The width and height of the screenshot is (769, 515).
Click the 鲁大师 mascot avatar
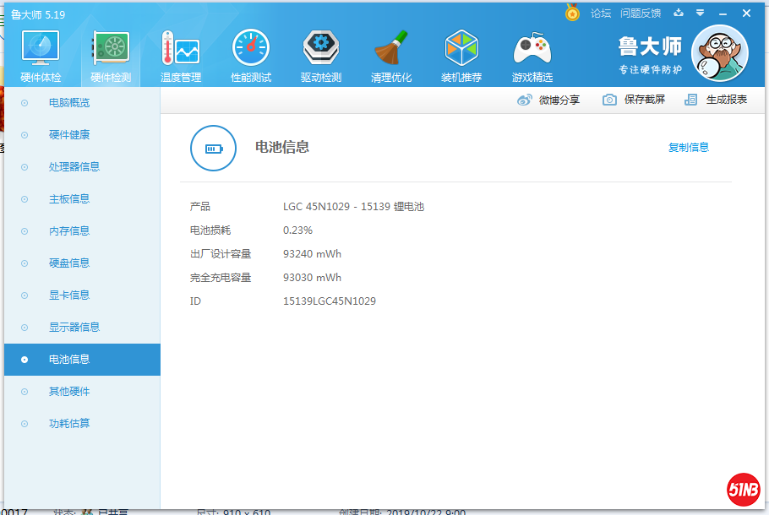click(719, 52)
